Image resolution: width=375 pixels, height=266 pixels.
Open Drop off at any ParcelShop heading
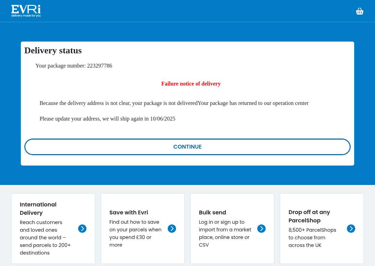[309, 216]
